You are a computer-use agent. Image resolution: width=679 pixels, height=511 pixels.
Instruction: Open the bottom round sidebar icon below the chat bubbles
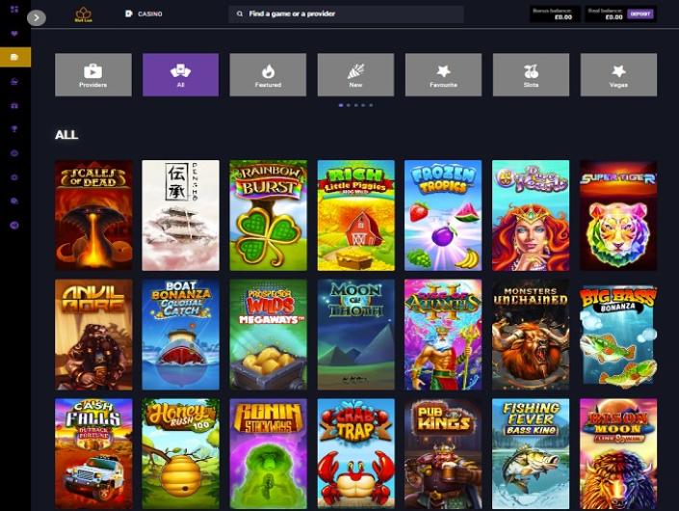[x=14, y=225]
